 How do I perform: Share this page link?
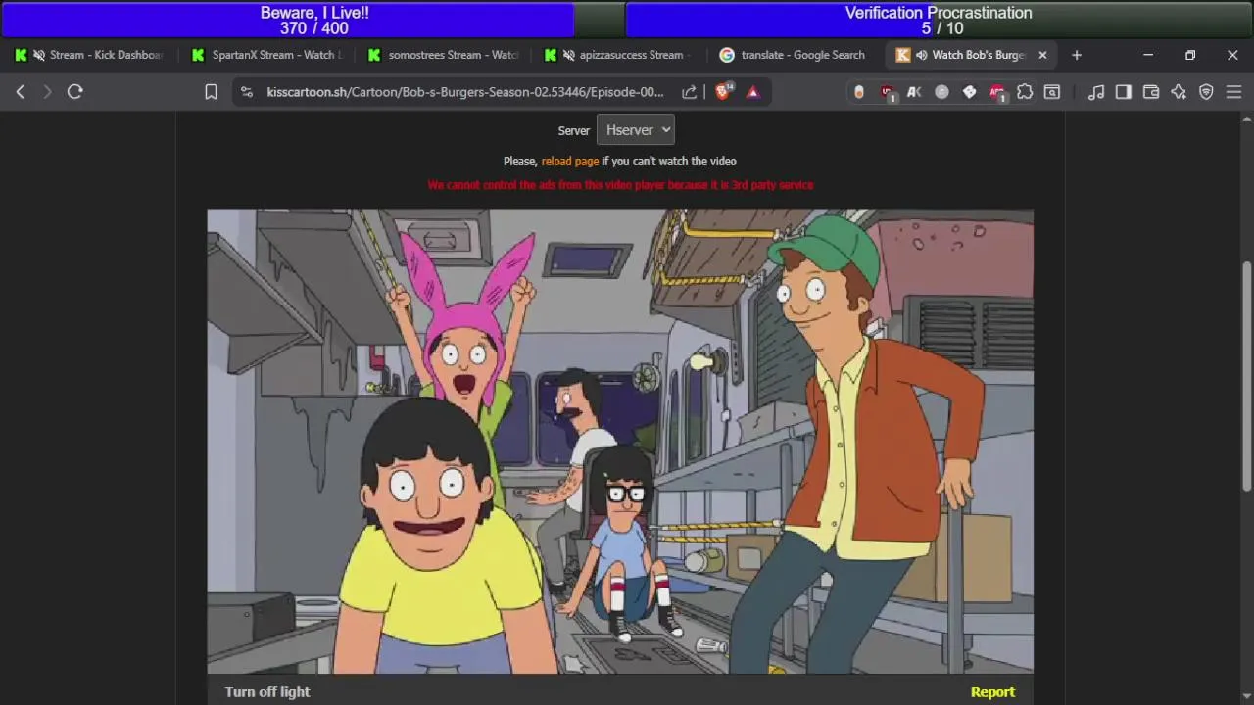coord(690,91)
